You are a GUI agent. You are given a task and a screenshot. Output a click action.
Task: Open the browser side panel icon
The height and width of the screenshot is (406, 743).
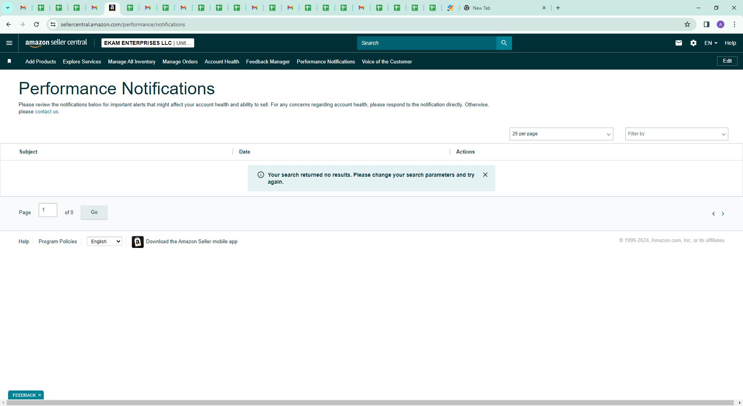(707, 24)
